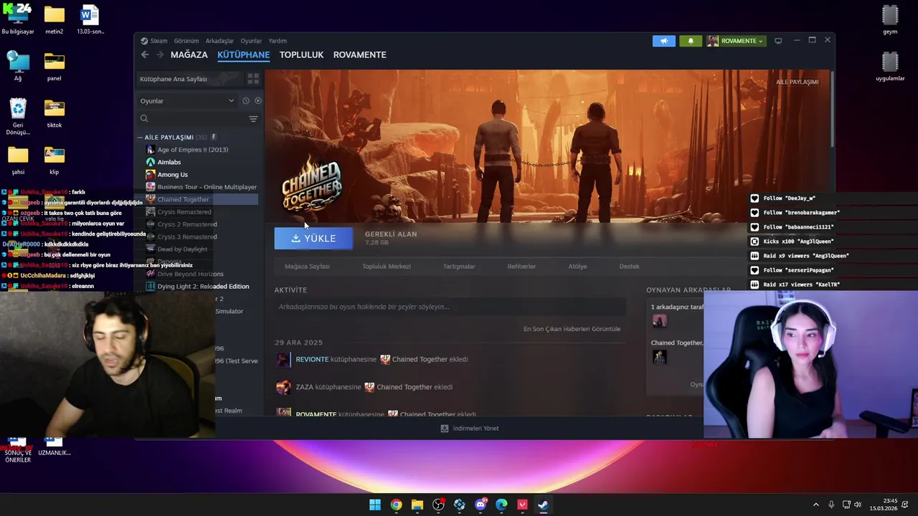Go forward with the Steam forward arrow
Image resolution: width=918 pixels, height=516 pixels.
160,54
